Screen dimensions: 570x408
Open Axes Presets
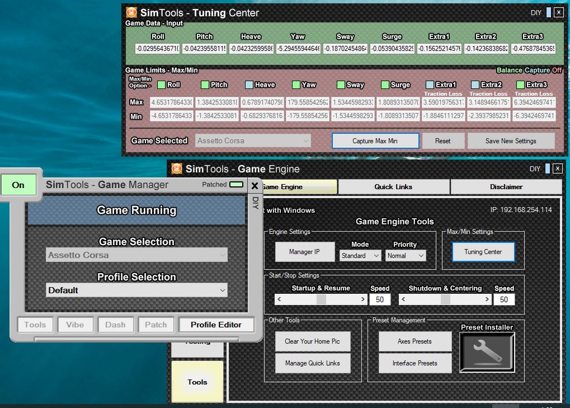coord(415,341)
